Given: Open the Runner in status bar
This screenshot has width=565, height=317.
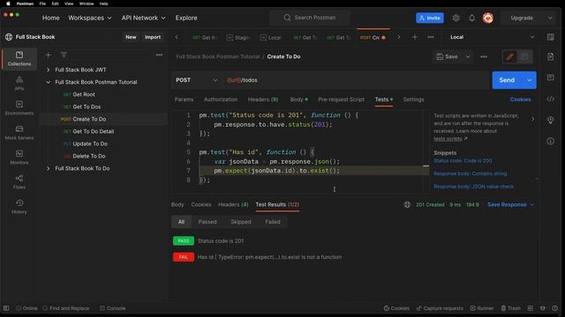Looking at the screenshot, I should (x=482, y=308).
